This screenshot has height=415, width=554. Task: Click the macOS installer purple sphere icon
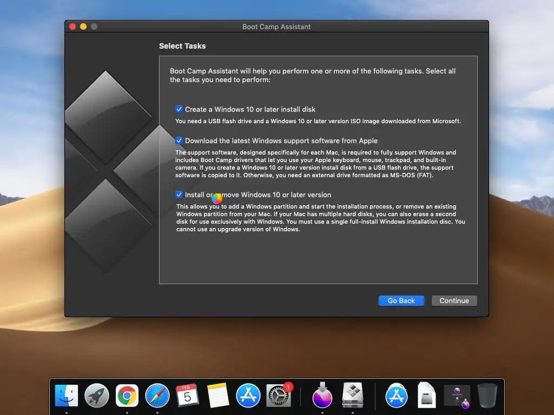(322, 396)
